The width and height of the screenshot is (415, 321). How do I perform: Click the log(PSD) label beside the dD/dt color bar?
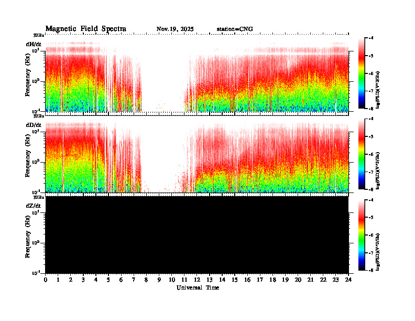378,170
